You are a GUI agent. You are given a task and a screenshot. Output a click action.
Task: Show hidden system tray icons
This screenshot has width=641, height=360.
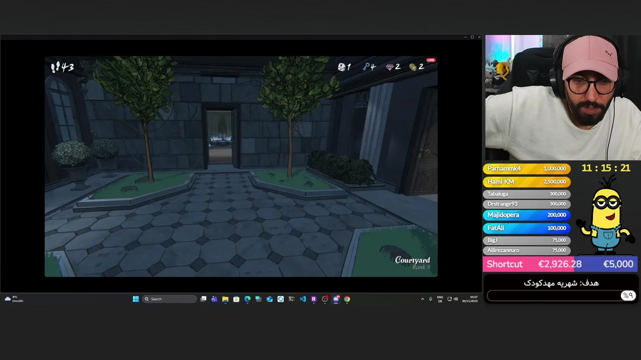tap(422, 299)
